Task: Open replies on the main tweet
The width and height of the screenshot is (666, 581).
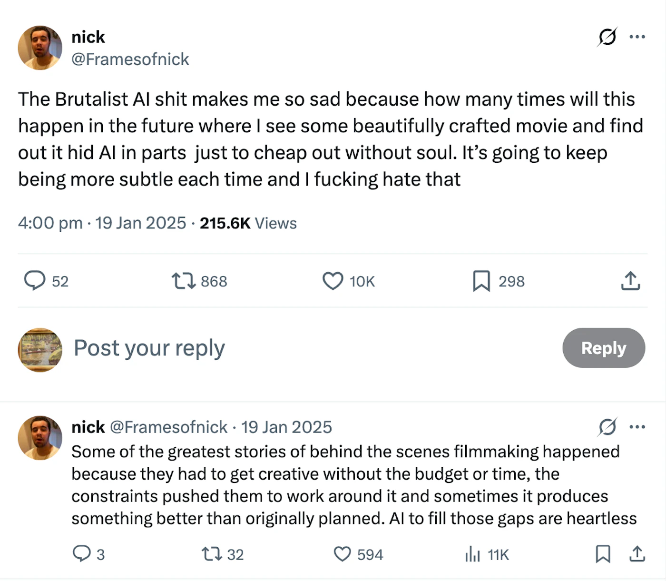Action: coord(35,281)
